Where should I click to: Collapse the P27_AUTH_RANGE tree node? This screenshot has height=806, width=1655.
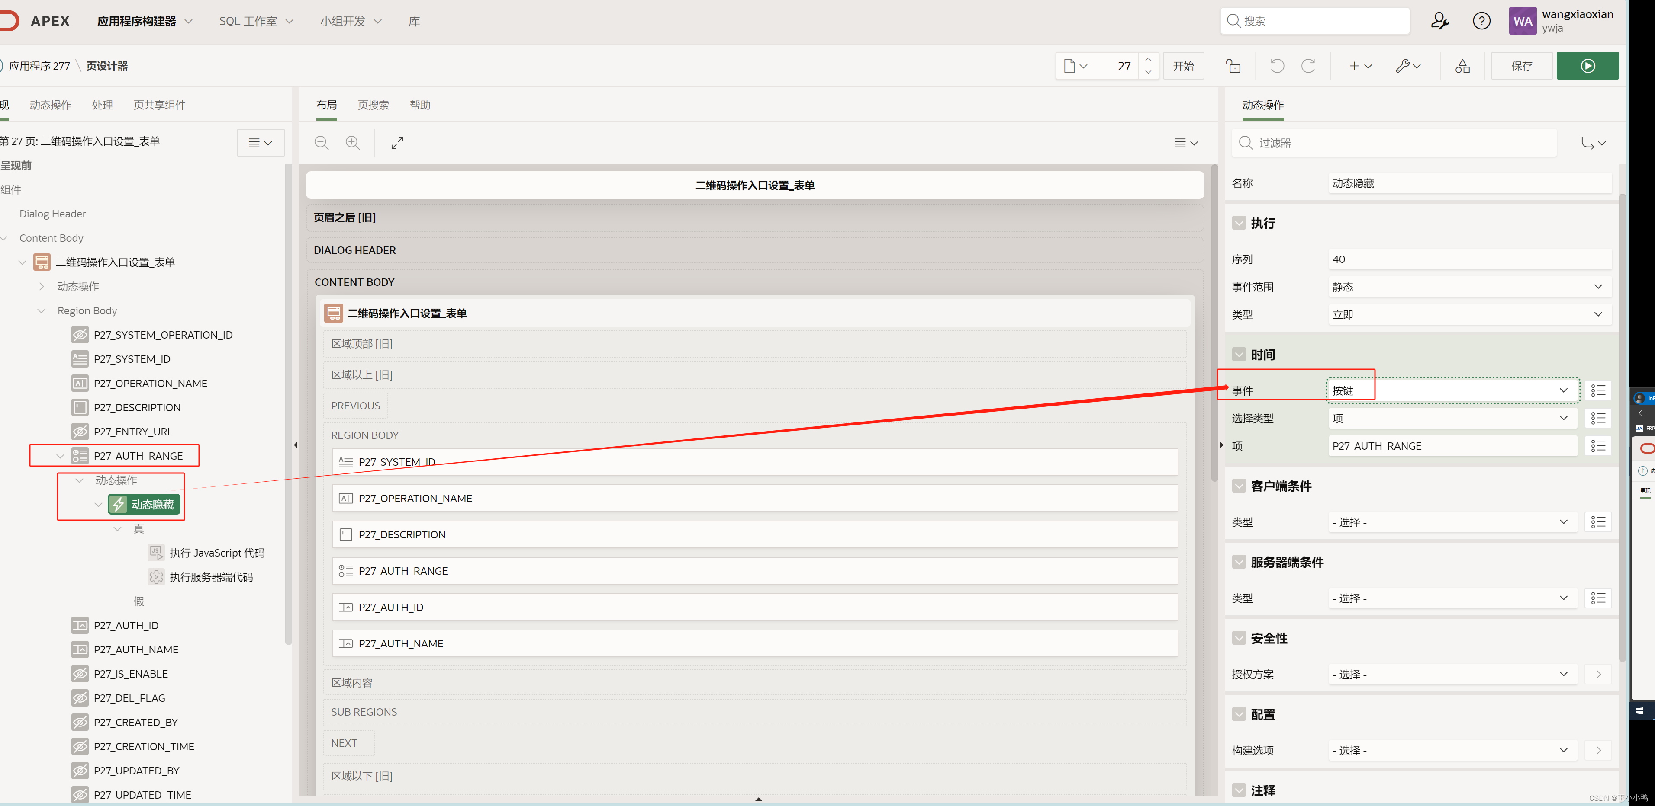(61, 456)
